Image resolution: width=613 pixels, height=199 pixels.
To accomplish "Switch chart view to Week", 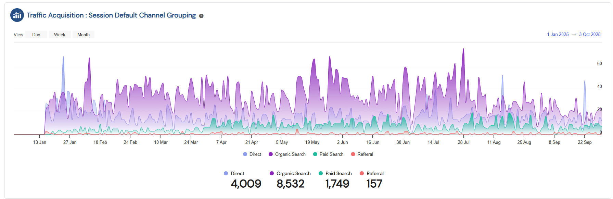I will coord(60,35).
